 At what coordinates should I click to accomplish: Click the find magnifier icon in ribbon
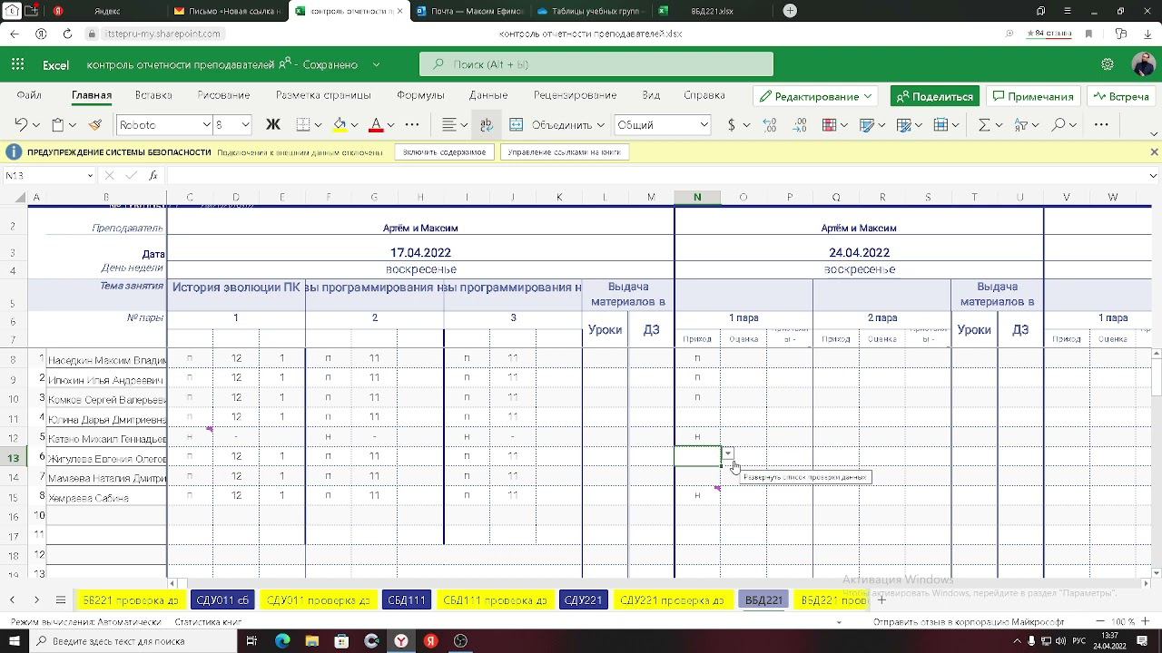point(1059,125)
